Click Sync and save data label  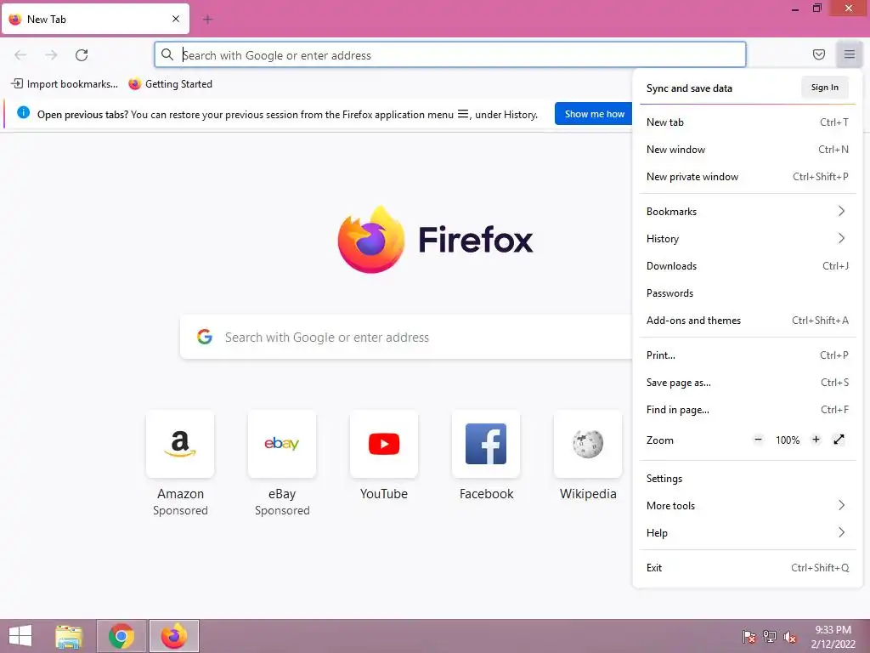tap(689, 88)
